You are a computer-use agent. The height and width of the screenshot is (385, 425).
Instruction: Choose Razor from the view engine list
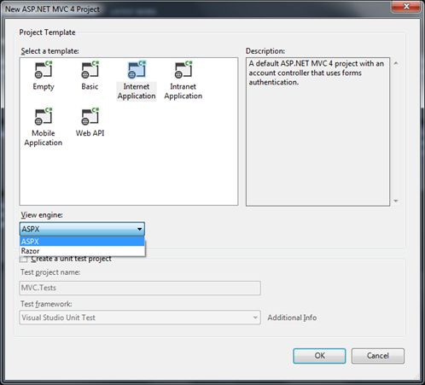[x=82, y=251]
